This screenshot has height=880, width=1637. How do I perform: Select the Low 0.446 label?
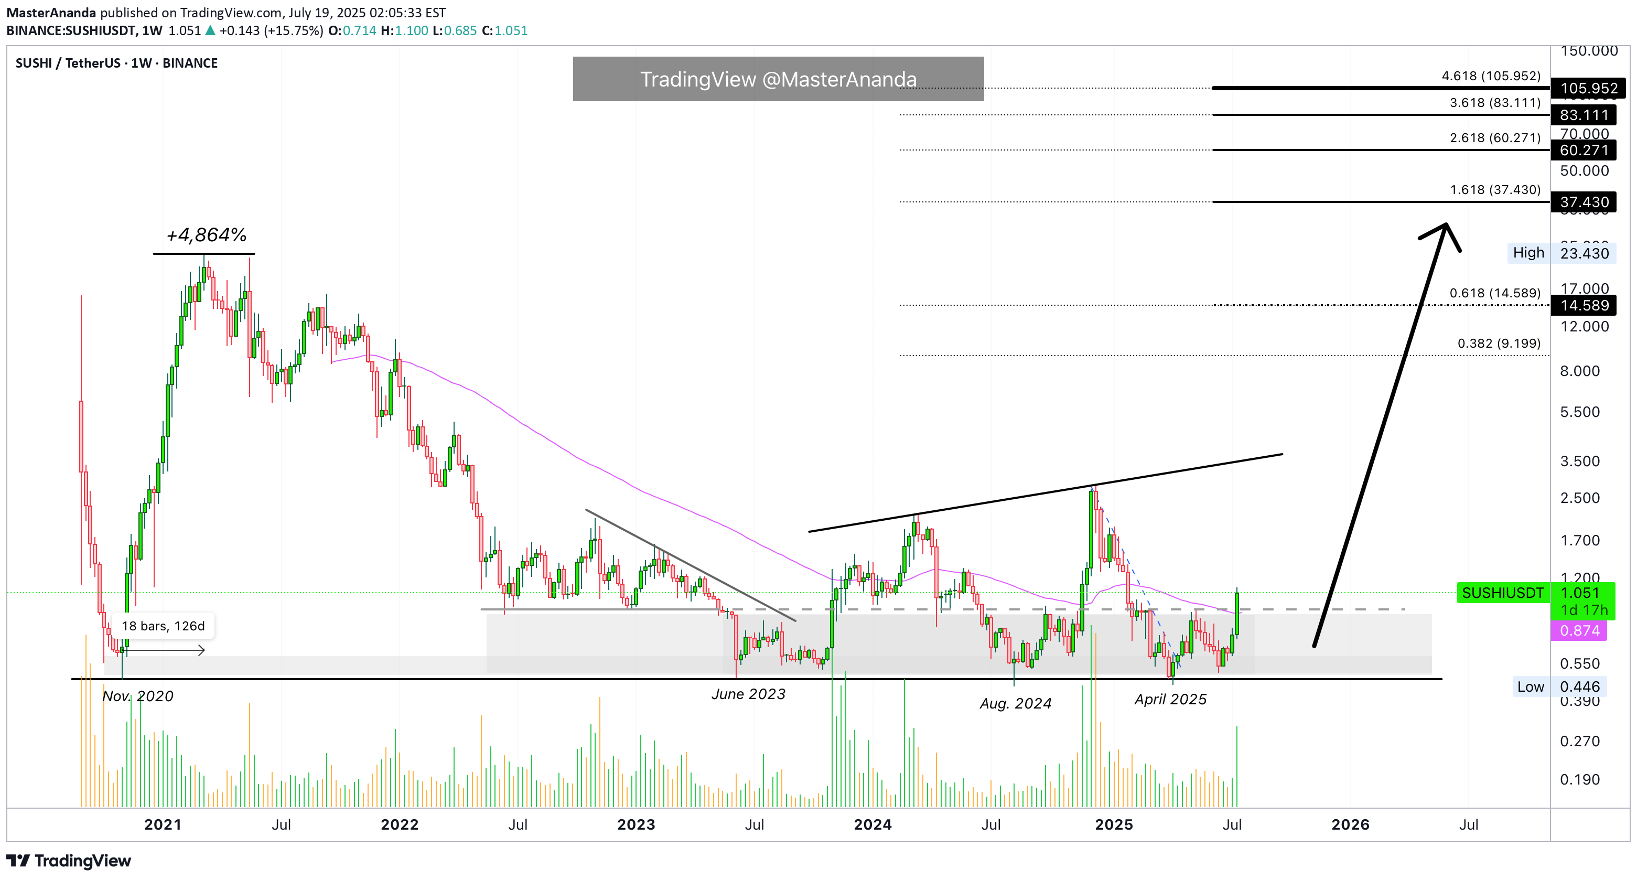1559,687
